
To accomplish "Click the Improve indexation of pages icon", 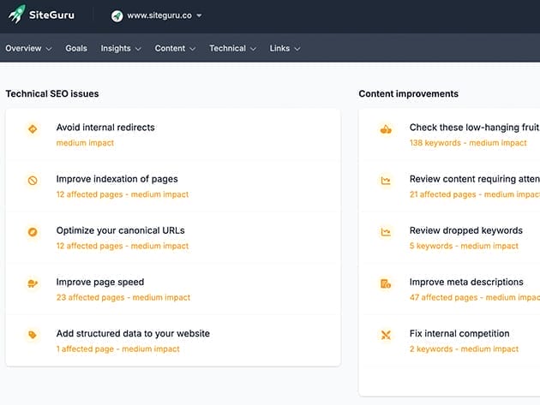I will pos(33,181).
